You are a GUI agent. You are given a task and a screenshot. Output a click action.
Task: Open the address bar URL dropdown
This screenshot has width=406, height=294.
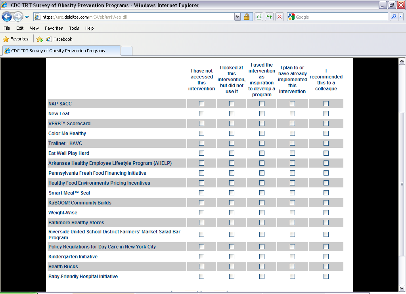[x=237, y=17]
